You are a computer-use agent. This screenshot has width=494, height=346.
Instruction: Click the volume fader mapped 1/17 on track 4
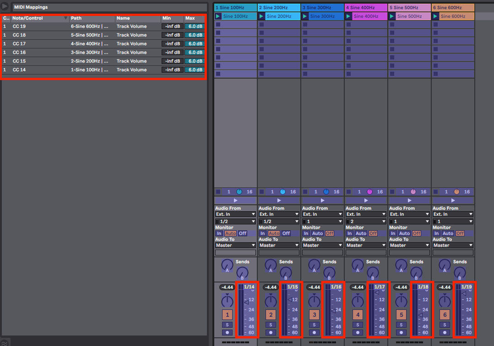(x=377, y=310)
